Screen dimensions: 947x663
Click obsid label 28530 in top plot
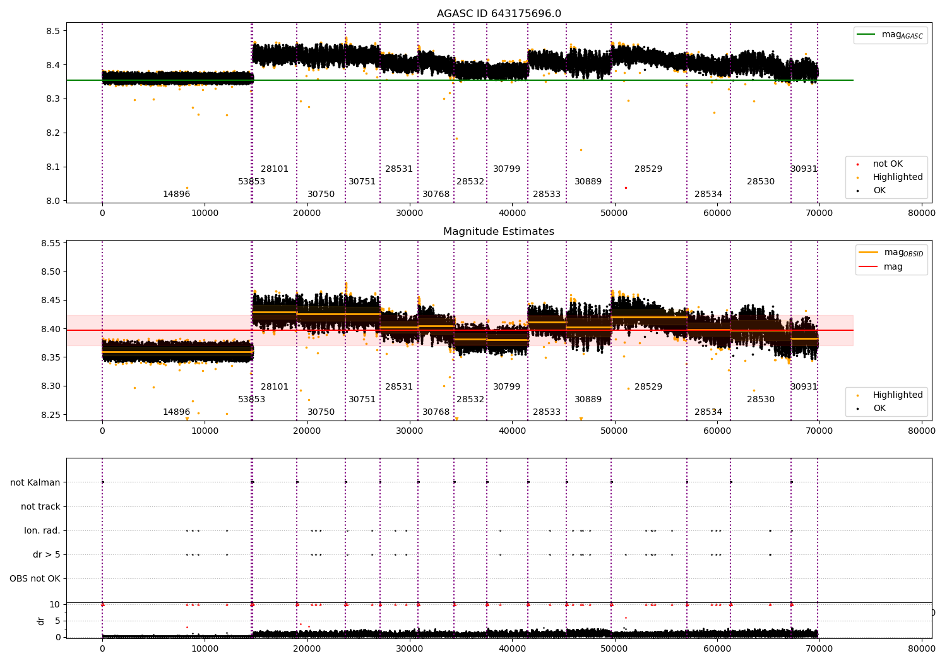pyautogui.click(x=761, y=182)
